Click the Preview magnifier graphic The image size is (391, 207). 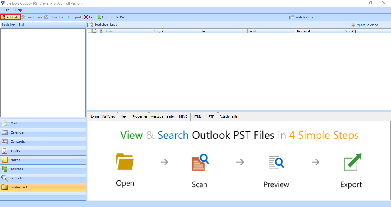coord(276,162)
